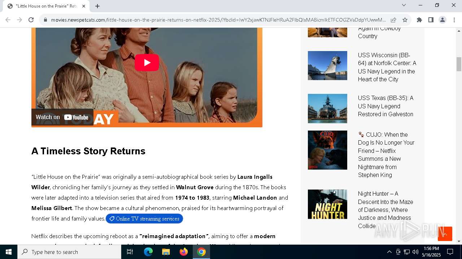The height and width of the screenshot is (259, 462).
Task: Open the volume speaker tray icon
Action: click(x=415, y=252)
